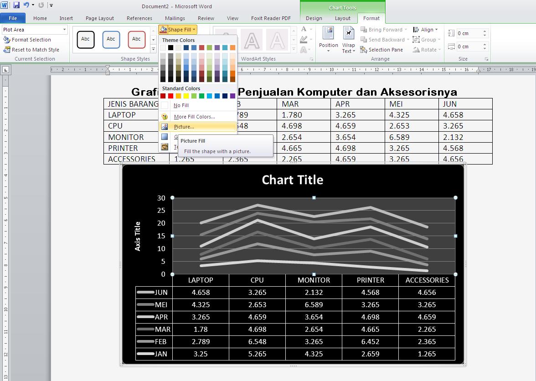Viewport: 536px width, 381px height.
Task: Open the Position dropdown button
Action: click(328, 39)
